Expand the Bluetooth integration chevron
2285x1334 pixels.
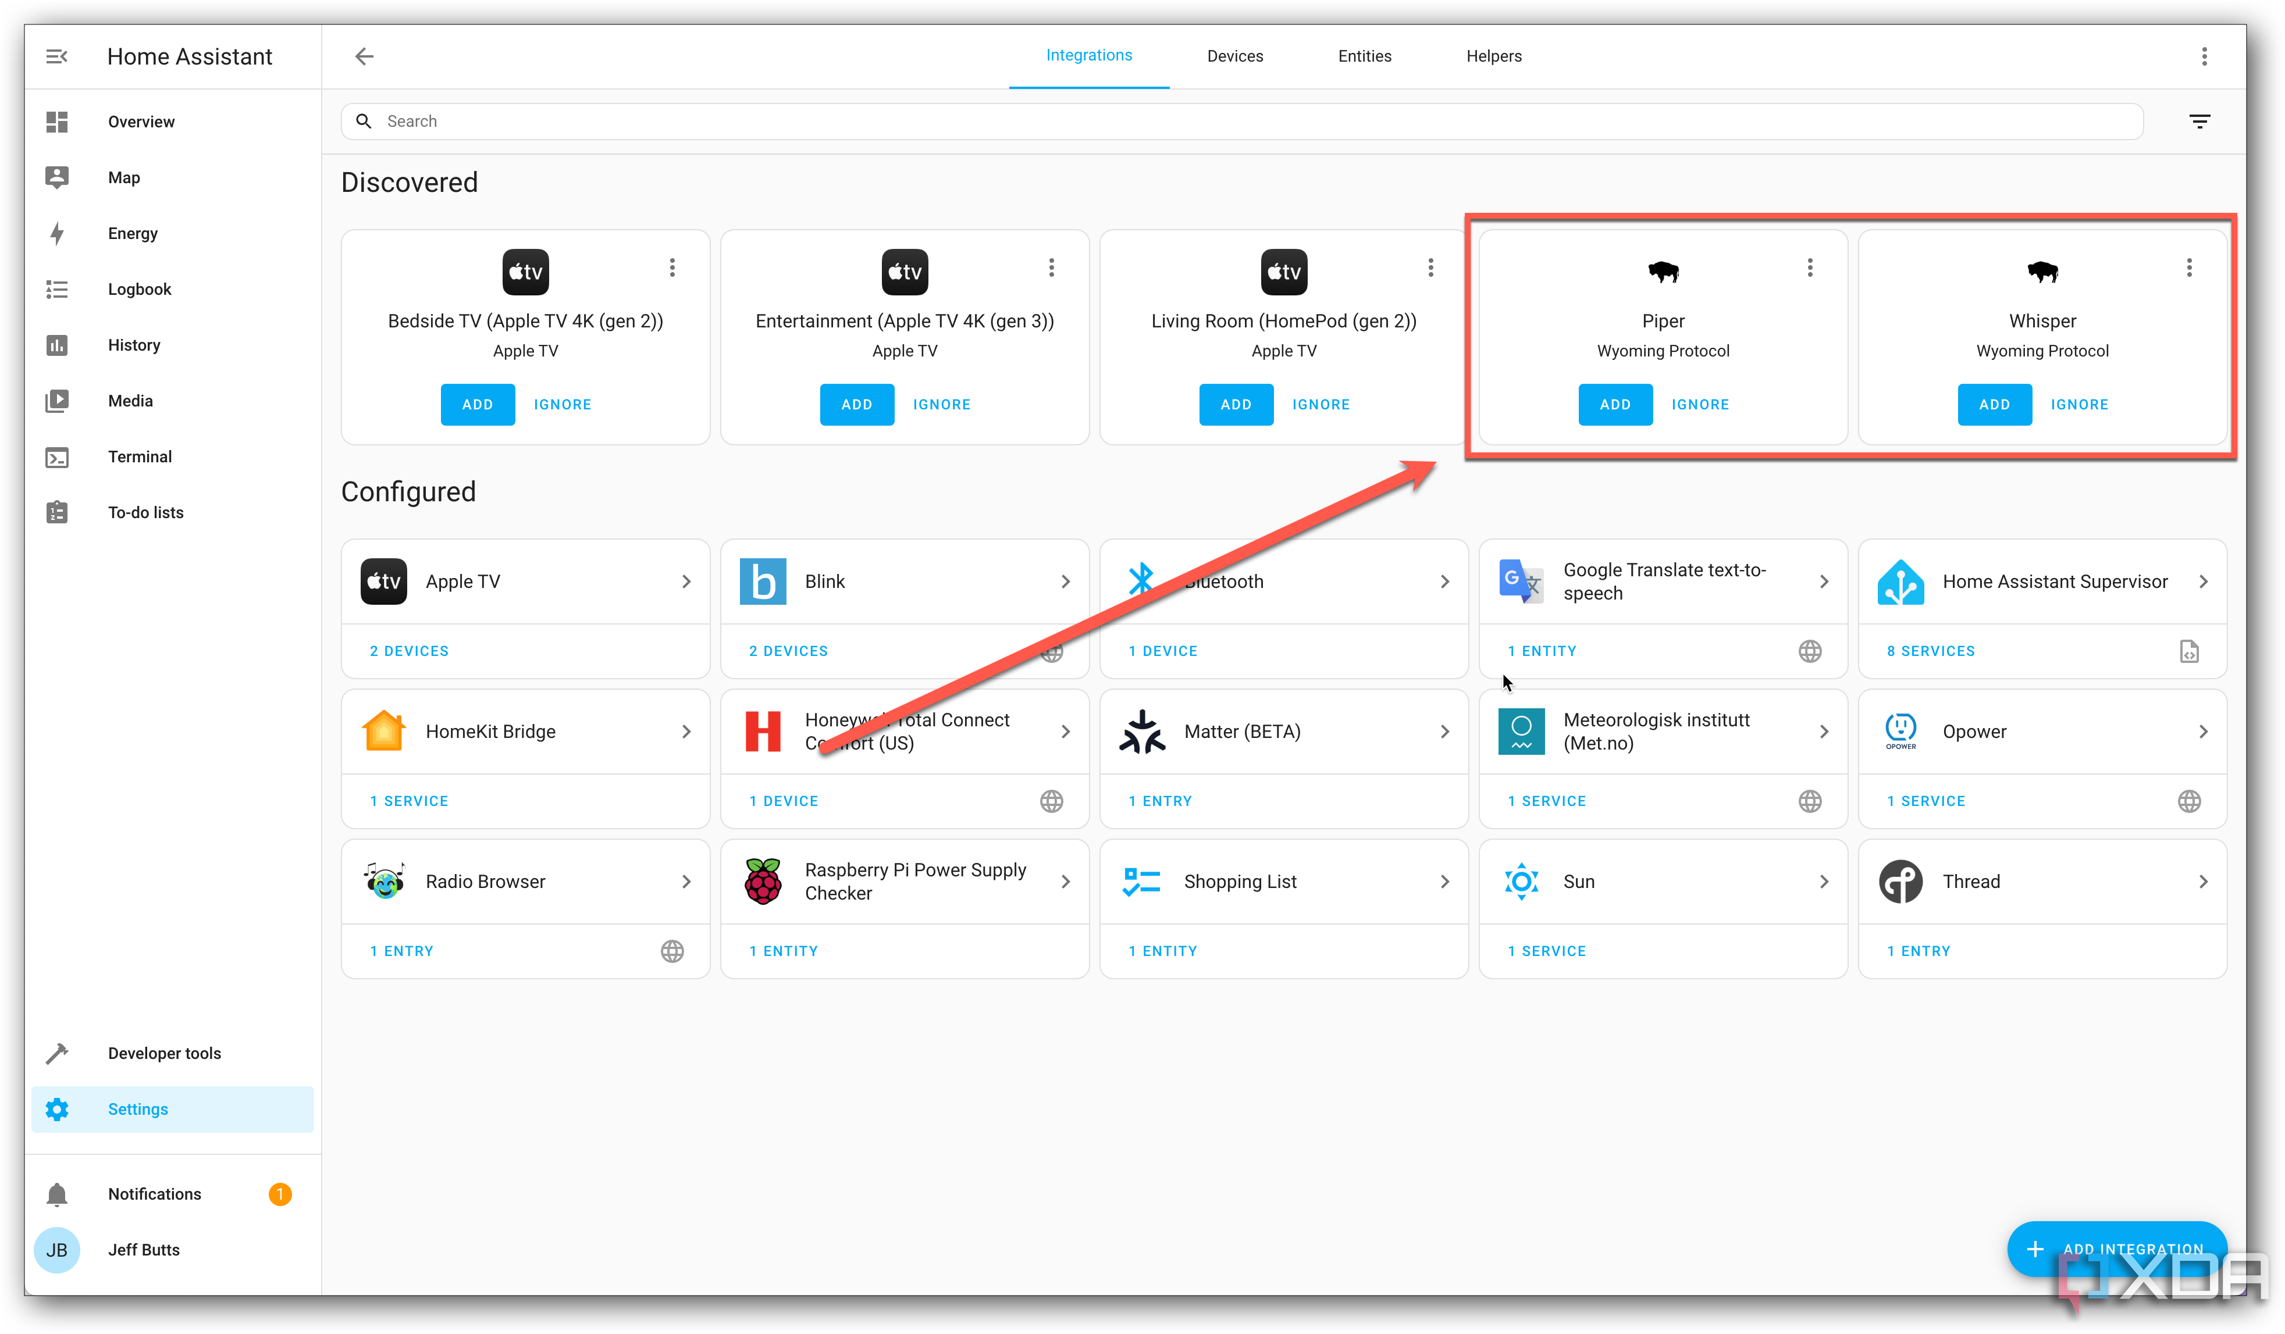click(x=1444, y=582)
